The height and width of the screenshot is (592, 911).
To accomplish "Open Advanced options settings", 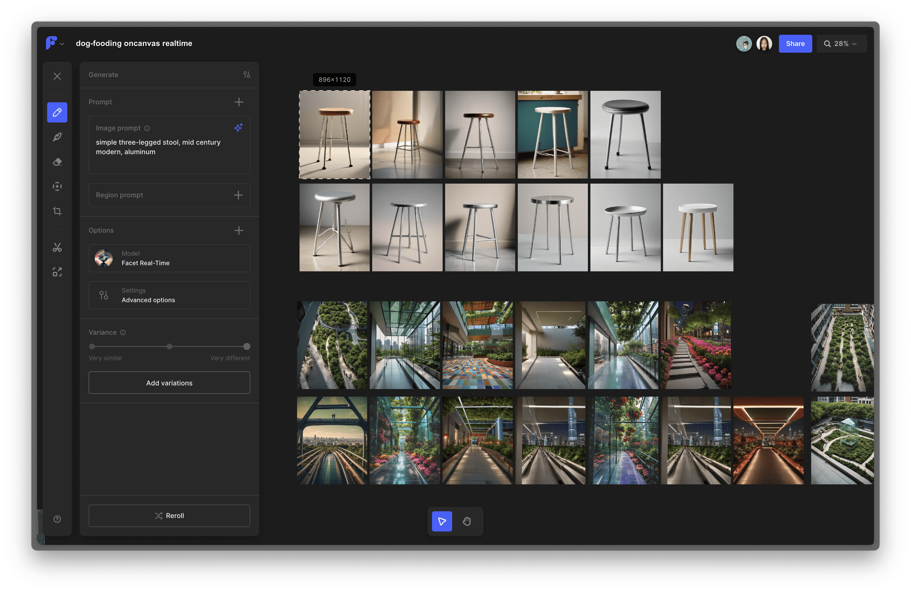I will click(169, 295).
